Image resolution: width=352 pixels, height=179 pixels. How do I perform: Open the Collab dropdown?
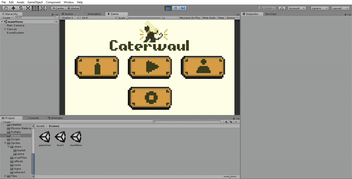pyautogui.click(x=267, y=8)
